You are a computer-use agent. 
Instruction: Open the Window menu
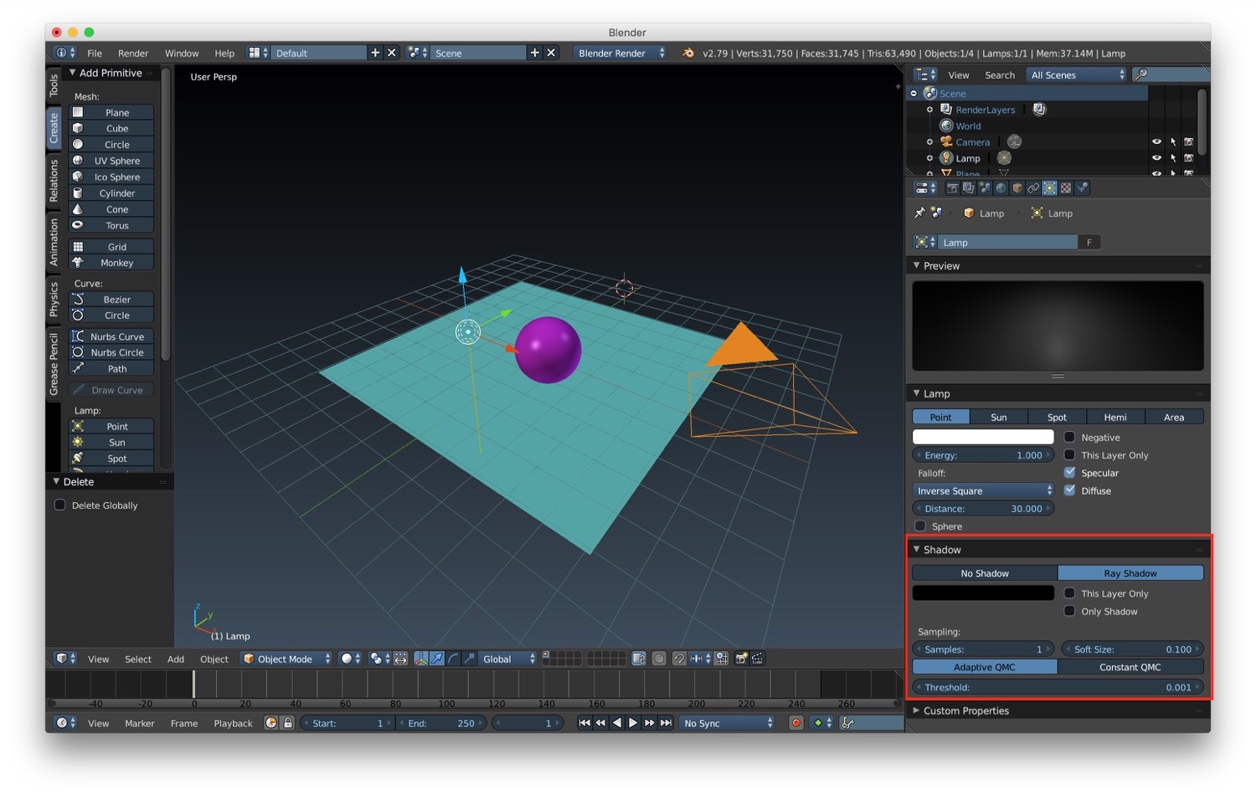pos(182,53)
